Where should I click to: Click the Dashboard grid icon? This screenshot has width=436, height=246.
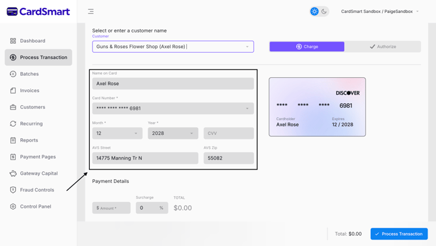coord(13,41)
